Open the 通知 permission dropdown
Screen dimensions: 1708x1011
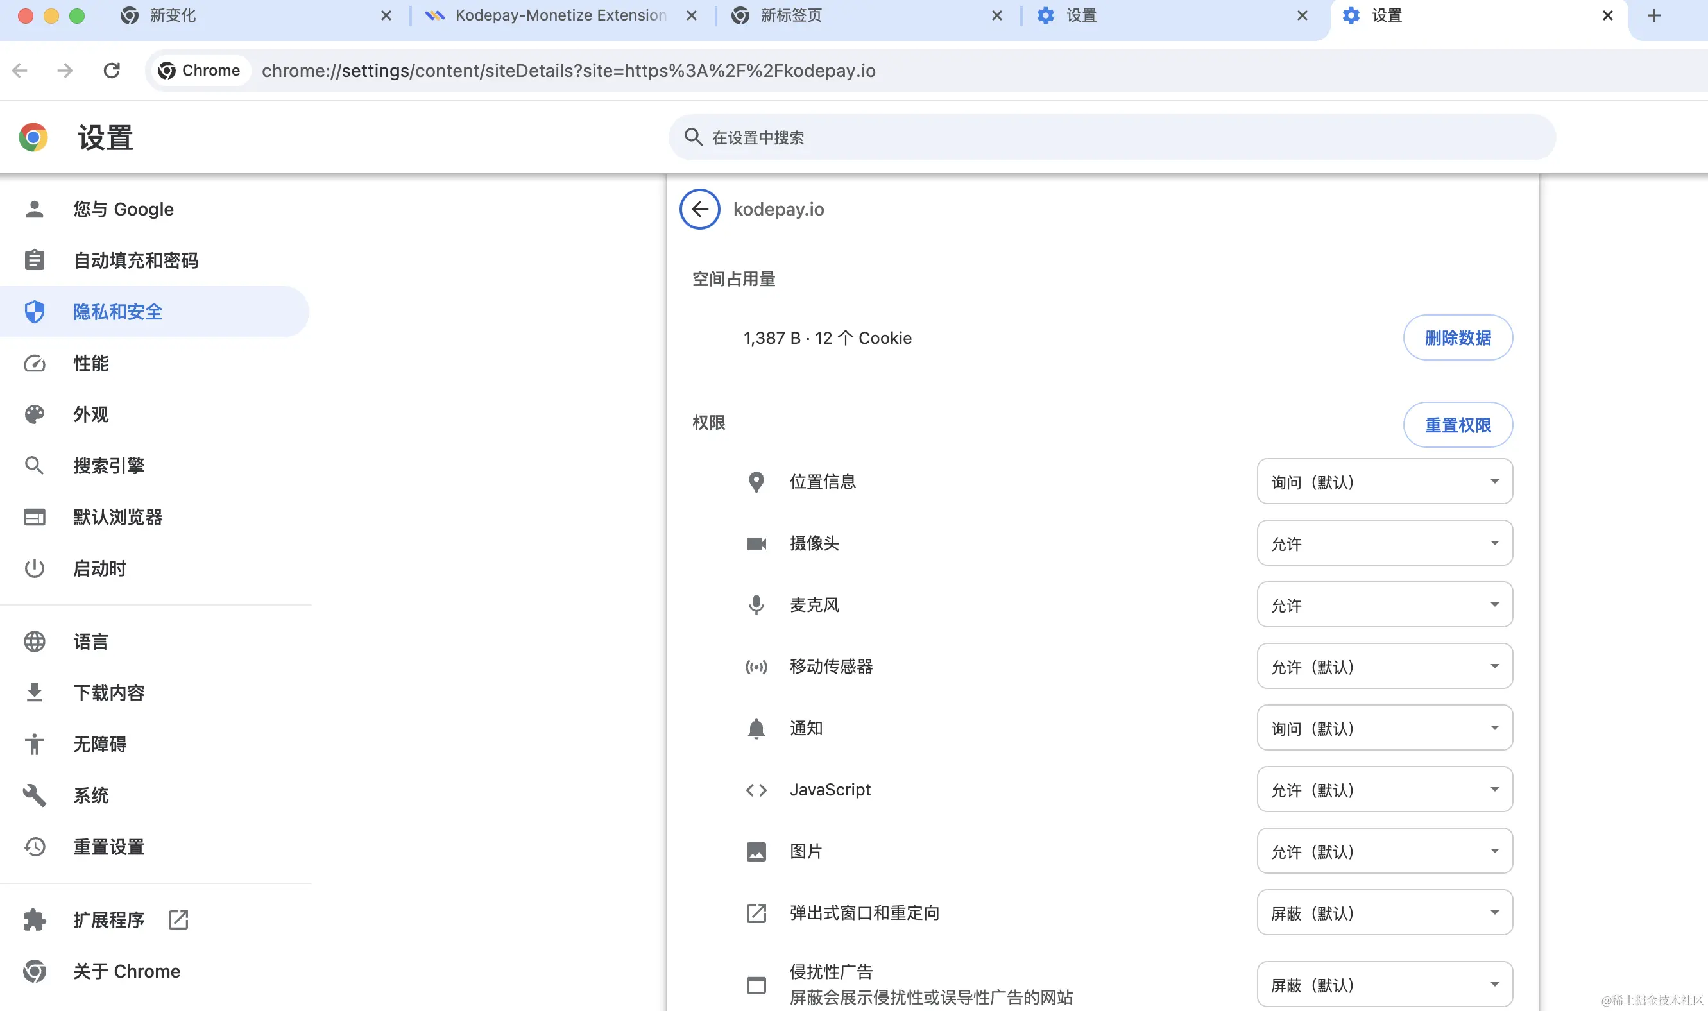[1385, 728]
